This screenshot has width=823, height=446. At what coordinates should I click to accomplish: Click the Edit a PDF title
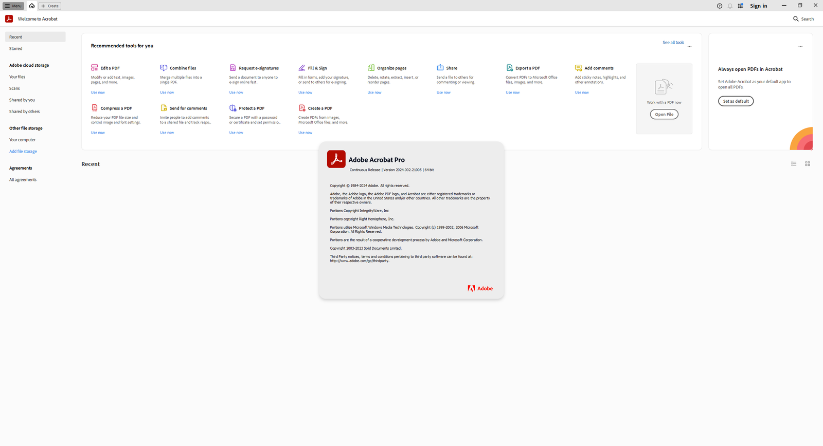coord(110,68)
